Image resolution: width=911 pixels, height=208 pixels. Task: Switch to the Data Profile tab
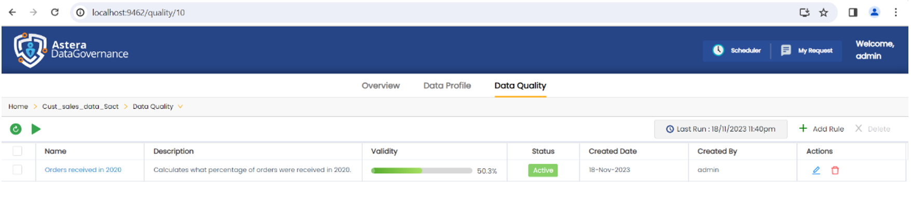447,86
